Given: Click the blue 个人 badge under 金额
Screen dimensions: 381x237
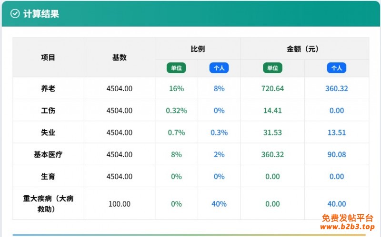Looking at the screenshot, I should [337, 68].
